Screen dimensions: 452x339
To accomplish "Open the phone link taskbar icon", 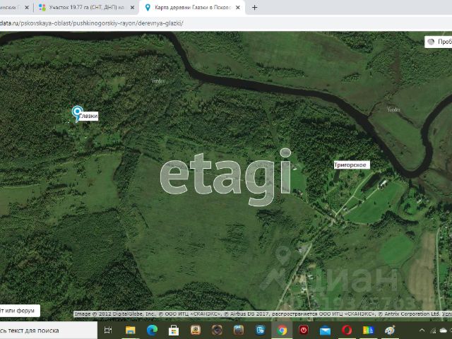I will (x=261, y=331).
